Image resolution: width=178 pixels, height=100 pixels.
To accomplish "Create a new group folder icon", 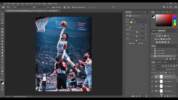I will 168,96.
